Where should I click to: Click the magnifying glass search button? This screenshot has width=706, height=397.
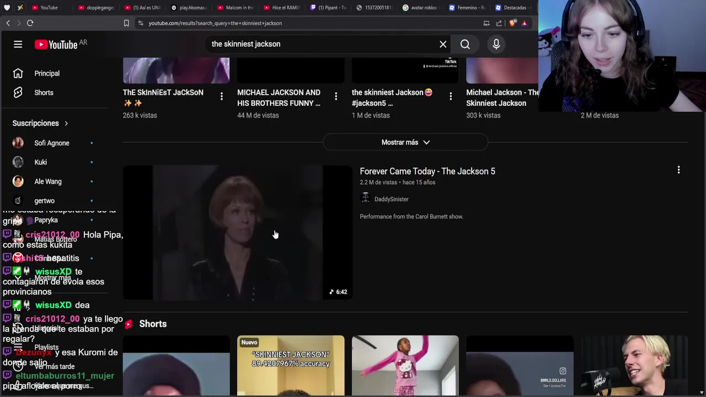[x=465, y=44]
